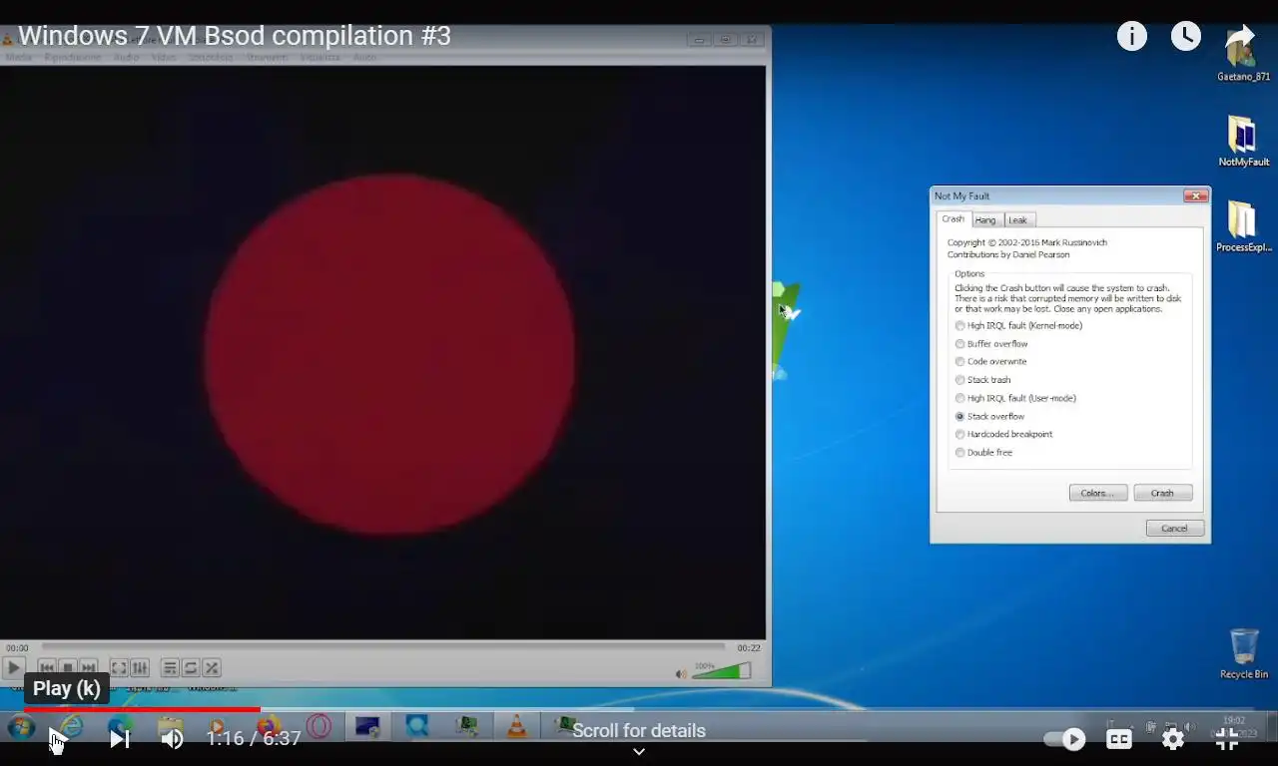Viewport: 1278px width, 766px height.
Task: Click the YouTube share arrow
Action: [1239, 37]
